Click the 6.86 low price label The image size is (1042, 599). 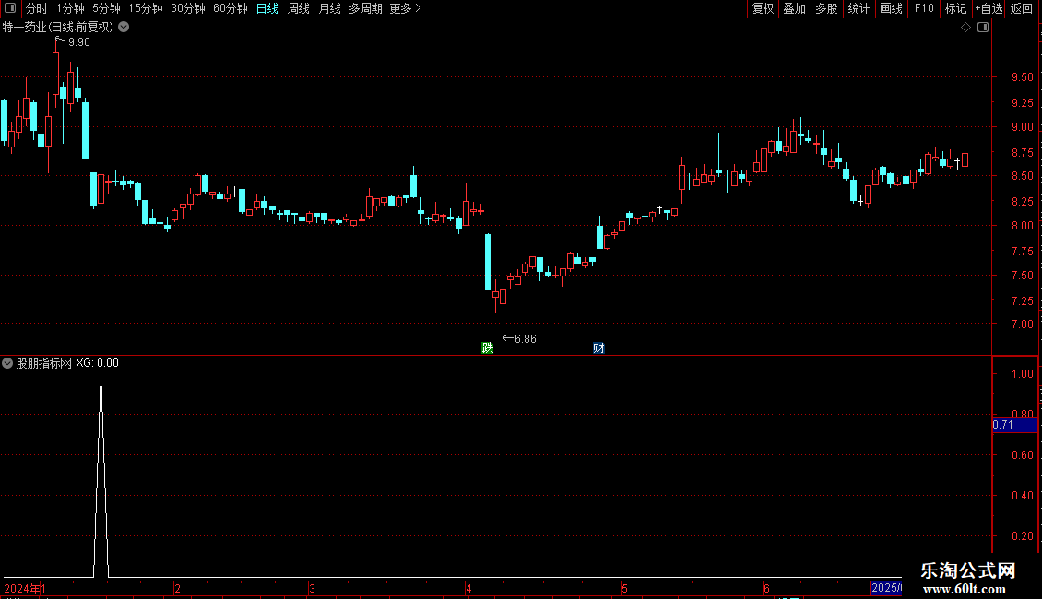[x=525, y=339]
